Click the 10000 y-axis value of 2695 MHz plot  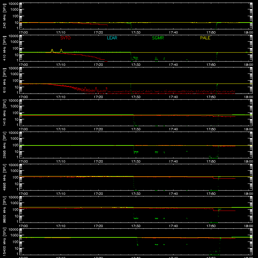14,133
